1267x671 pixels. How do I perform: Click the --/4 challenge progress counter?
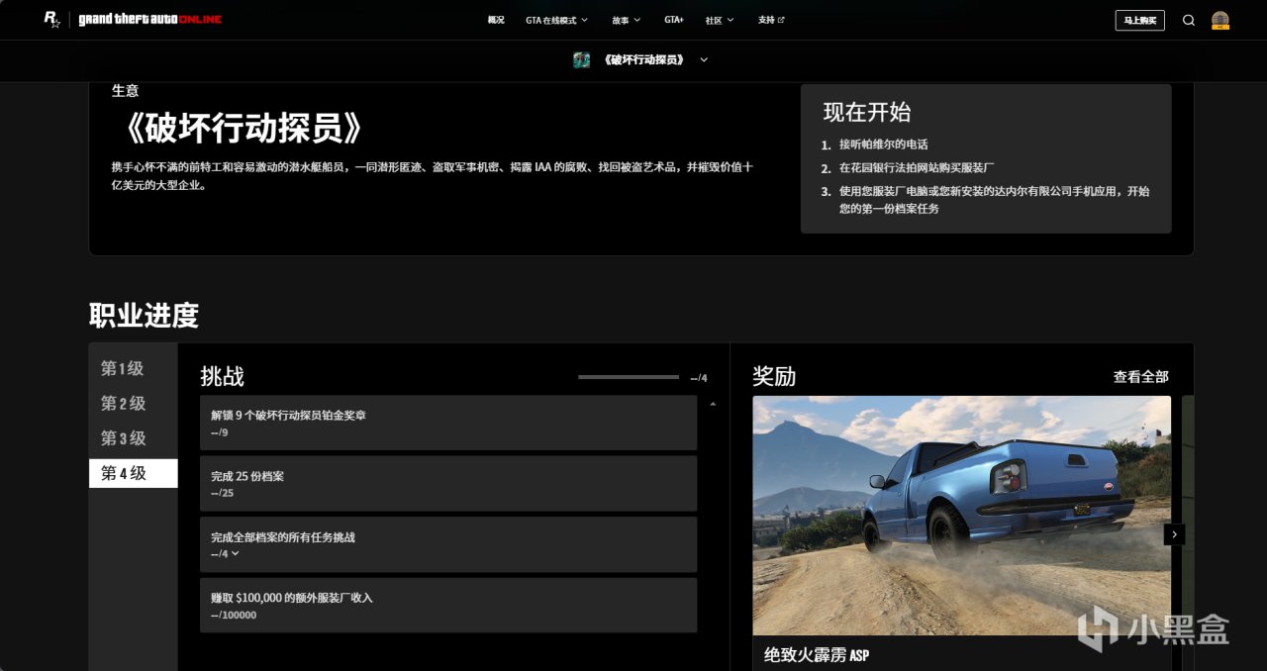[699, 378]
